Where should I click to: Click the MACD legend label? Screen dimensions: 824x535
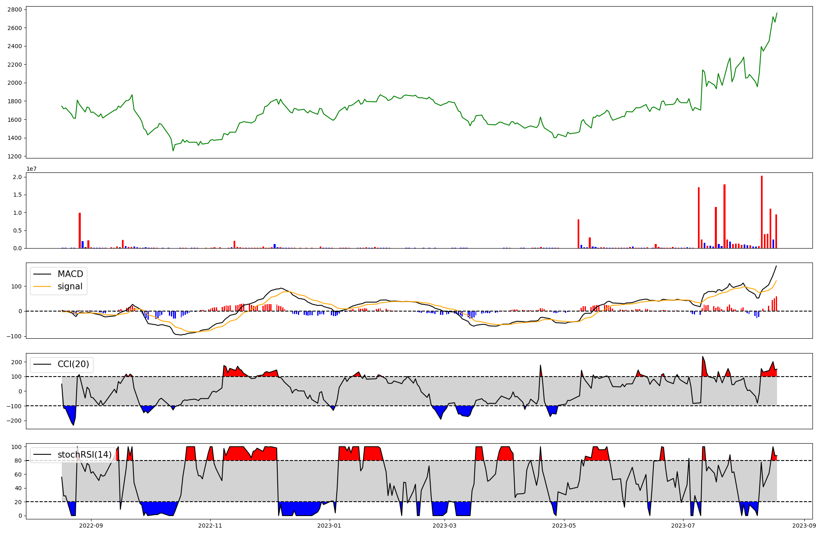point(70,274)
